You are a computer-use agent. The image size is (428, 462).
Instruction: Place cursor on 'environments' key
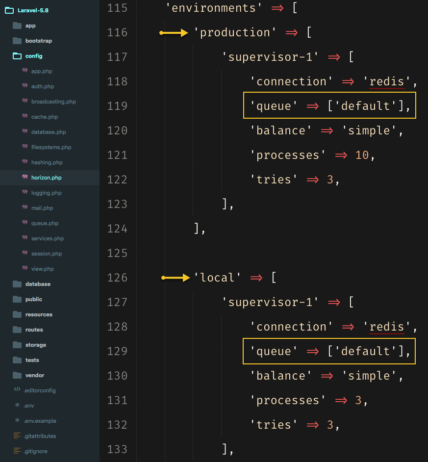[214, 8]
